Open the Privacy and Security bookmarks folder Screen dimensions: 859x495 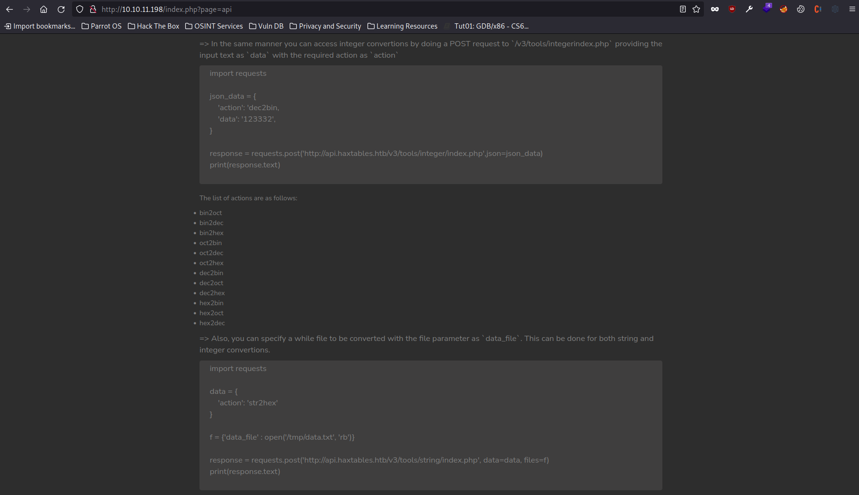[325, 26]
